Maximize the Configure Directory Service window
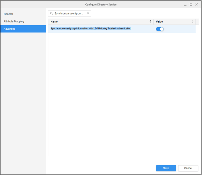 click(191, 5)
